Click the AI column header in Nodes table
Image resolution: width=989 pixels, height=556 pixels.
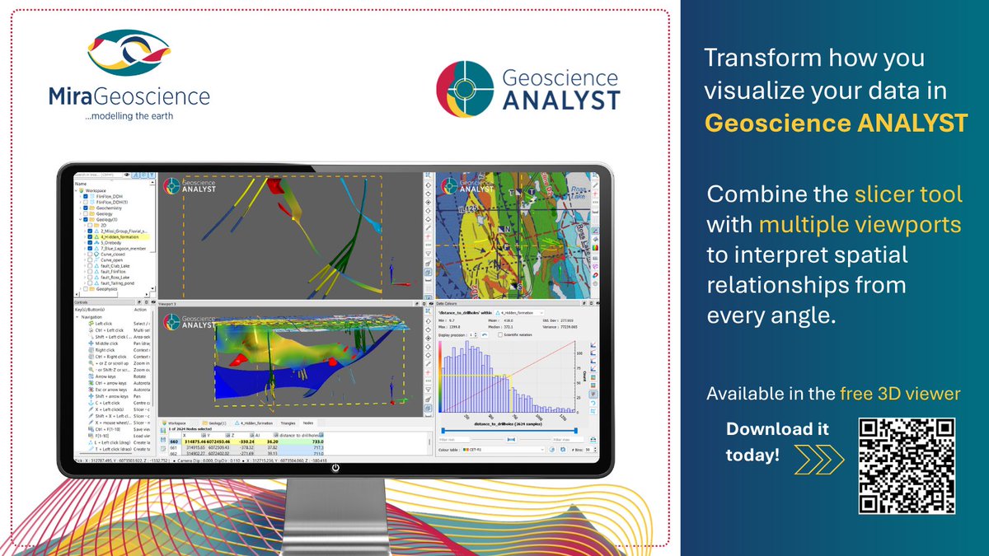tap(265, 436)
